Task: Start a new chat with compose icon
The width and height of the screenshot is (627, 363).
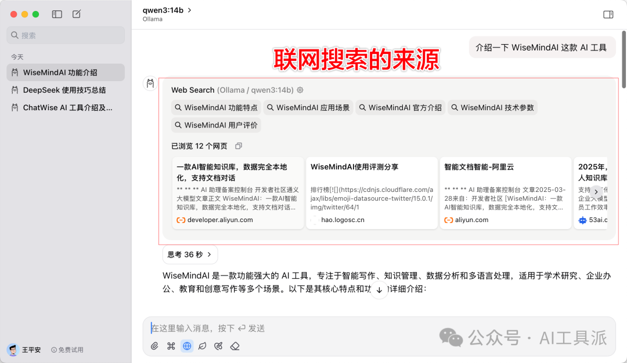Action: click(77, 14)
